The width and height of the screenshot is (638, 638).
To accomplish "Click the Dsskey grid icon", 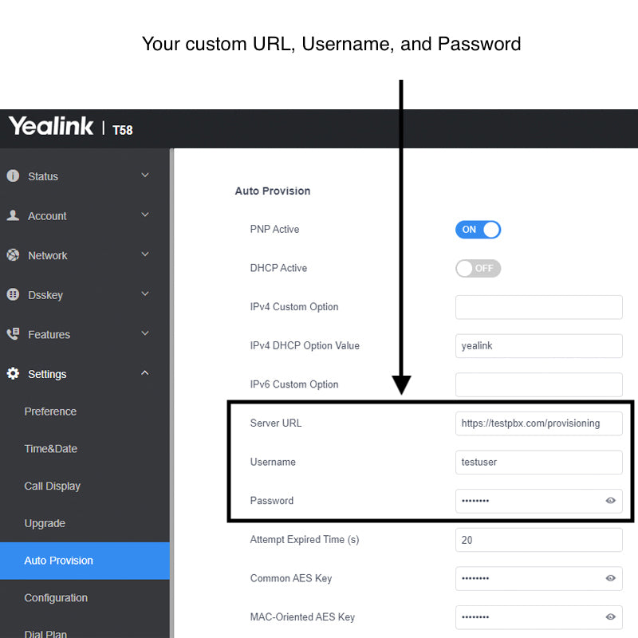I will [13, 294].
